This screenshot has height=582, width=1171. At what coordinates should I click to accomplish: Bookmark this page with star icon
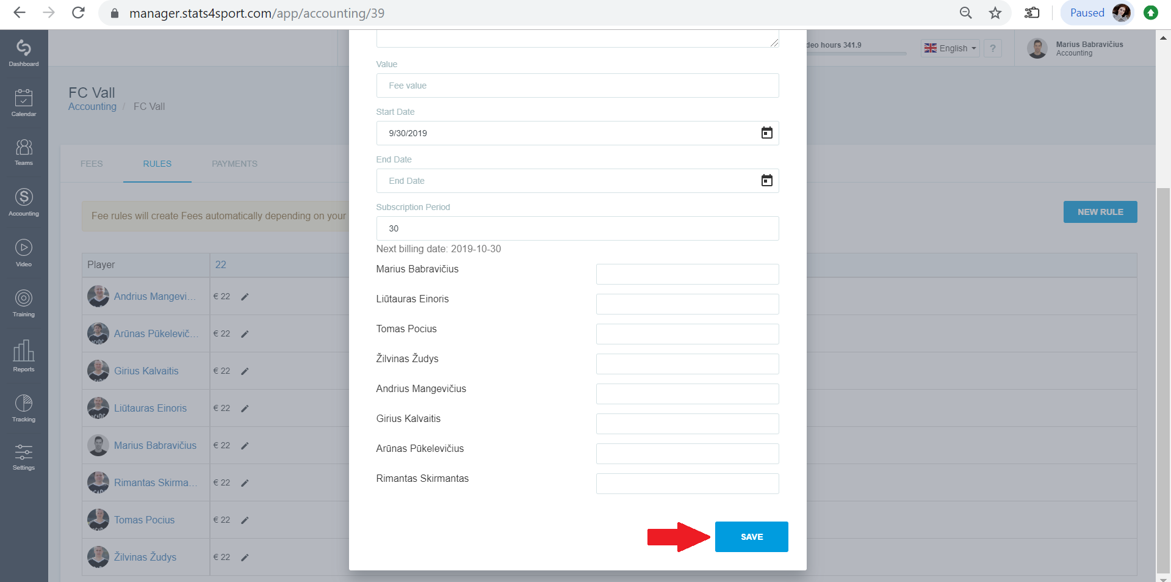pos(995,13)
